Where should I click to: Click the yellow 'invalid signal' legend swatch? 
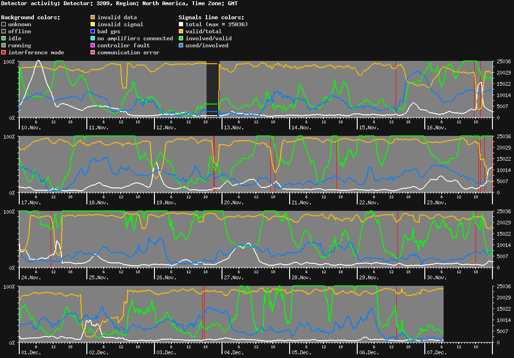(x=92, y=24)
